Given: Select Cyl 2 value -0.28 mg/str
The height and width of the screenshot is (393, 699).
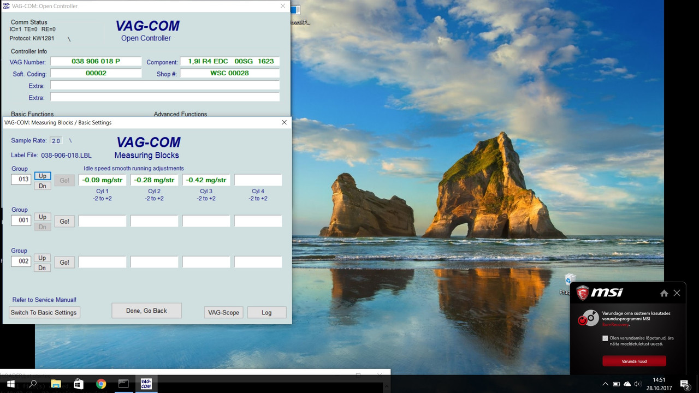Looking at the screenshot, I should point(154,180).
